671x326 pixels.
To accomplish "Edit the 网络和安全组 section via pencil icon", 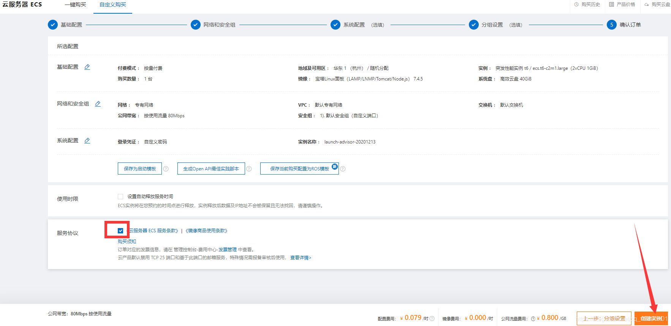I will pos(98,104).
